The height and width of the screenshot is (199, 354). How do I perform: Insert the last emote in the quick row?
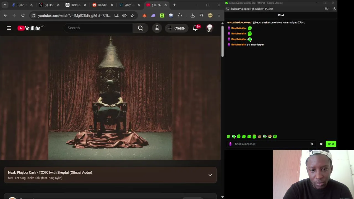275,137
